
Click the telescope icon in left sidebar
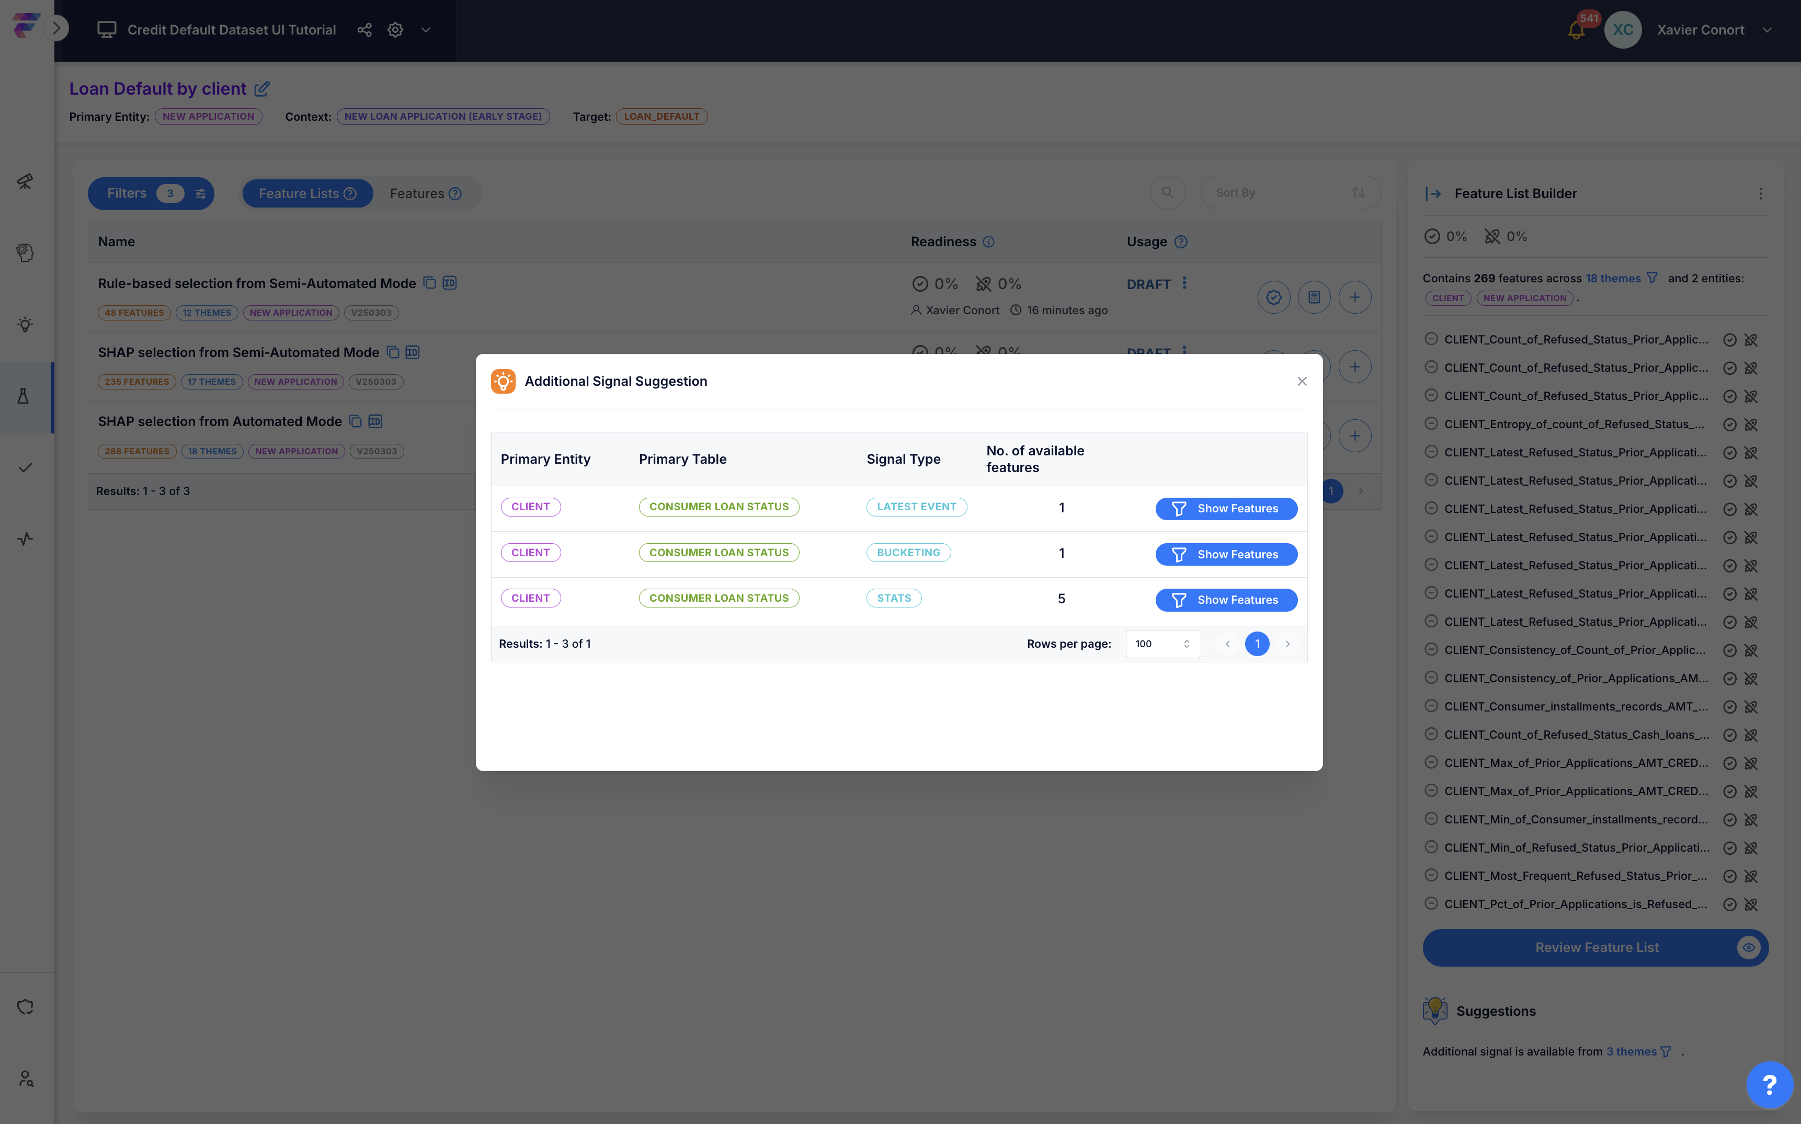[25, 181]
